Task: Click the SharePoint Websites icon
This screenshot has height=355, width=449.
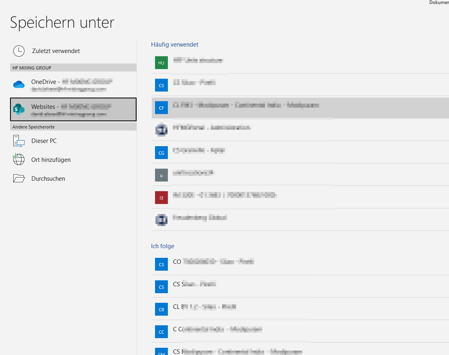Action: tap(18, 109)
